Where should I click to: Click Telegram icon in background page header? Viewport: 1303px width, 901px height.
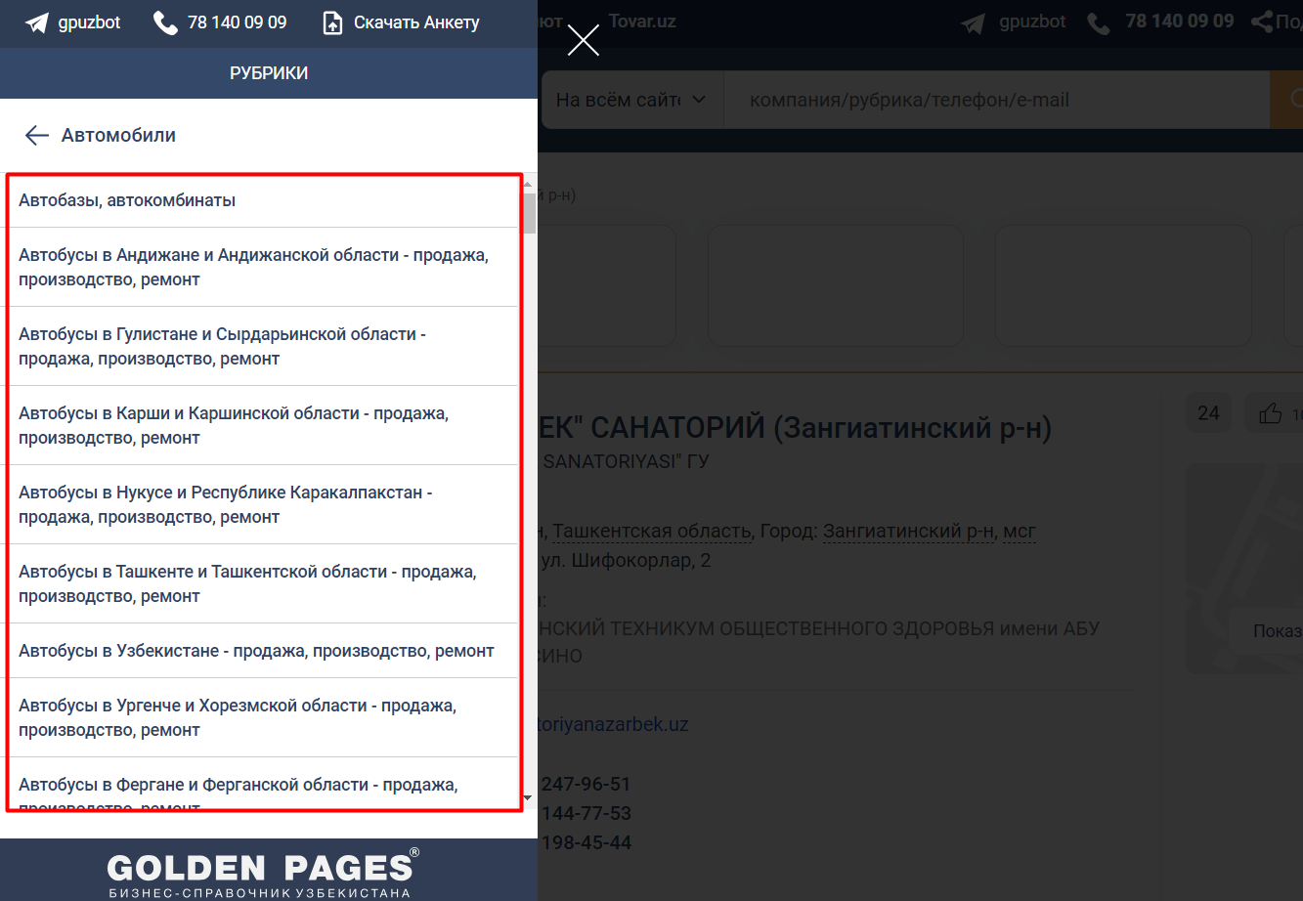[x=973, y=22]
